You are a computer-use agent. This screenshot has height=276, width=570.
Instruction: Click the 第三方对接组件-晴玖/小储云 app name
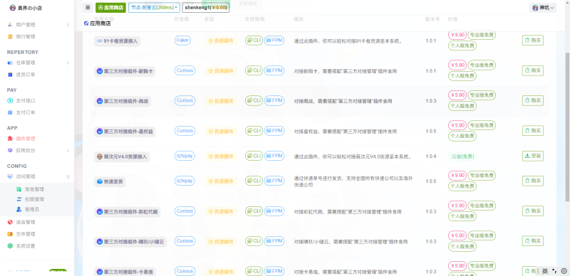(x=130, y=242)
